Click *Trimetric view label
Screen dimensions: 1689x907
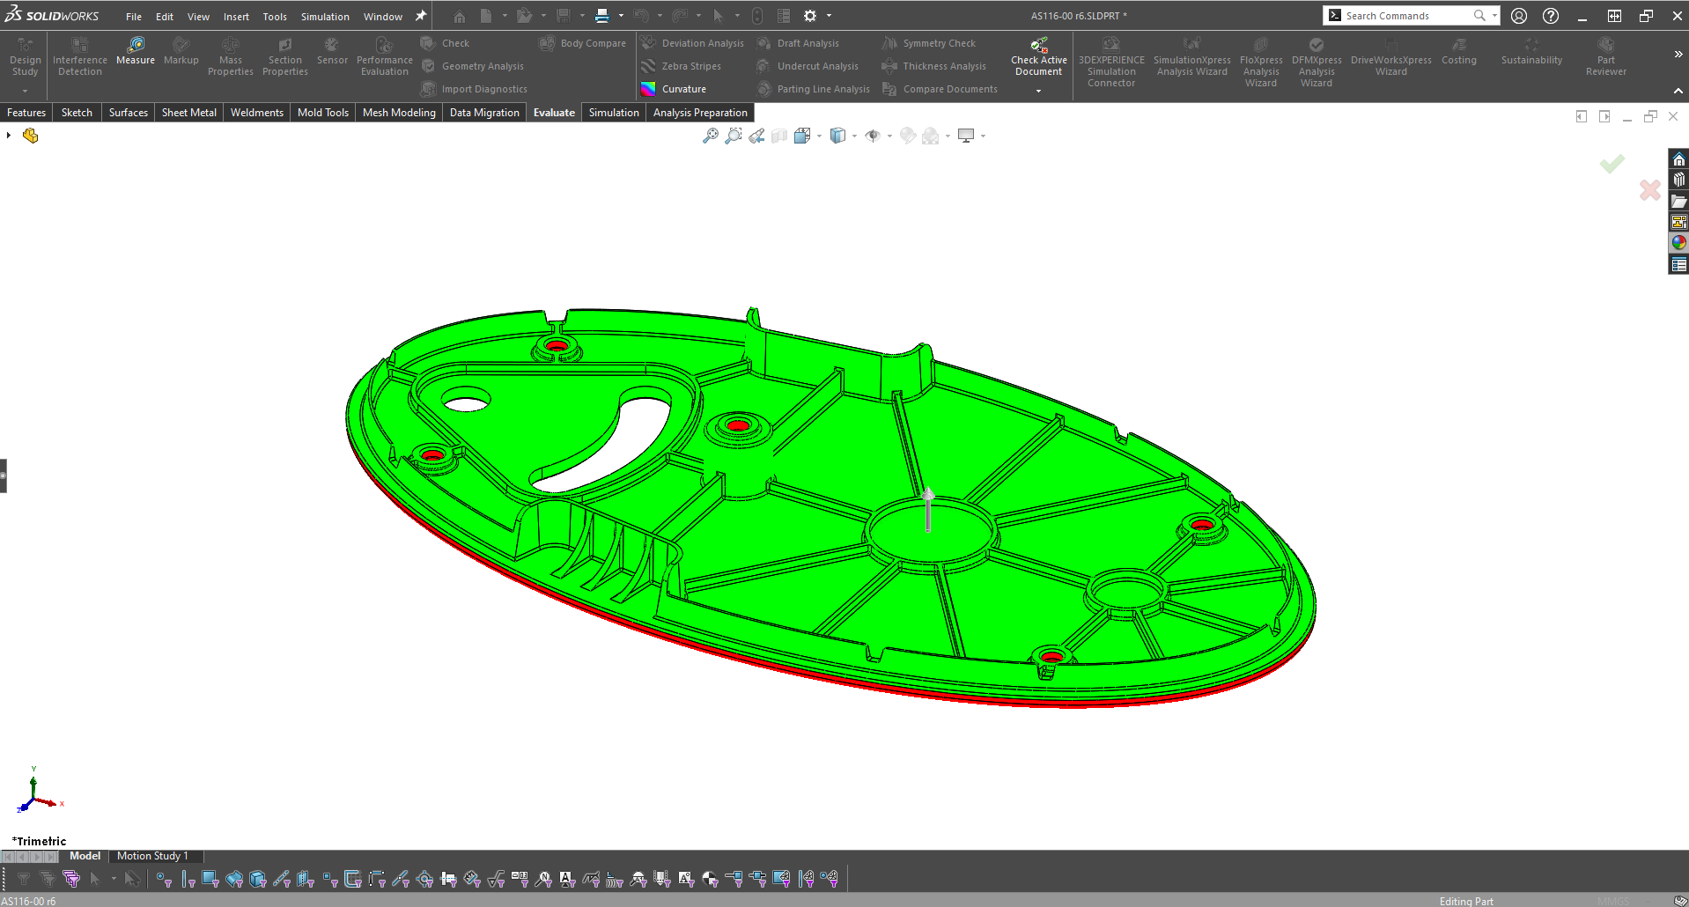tap(40, 841)
